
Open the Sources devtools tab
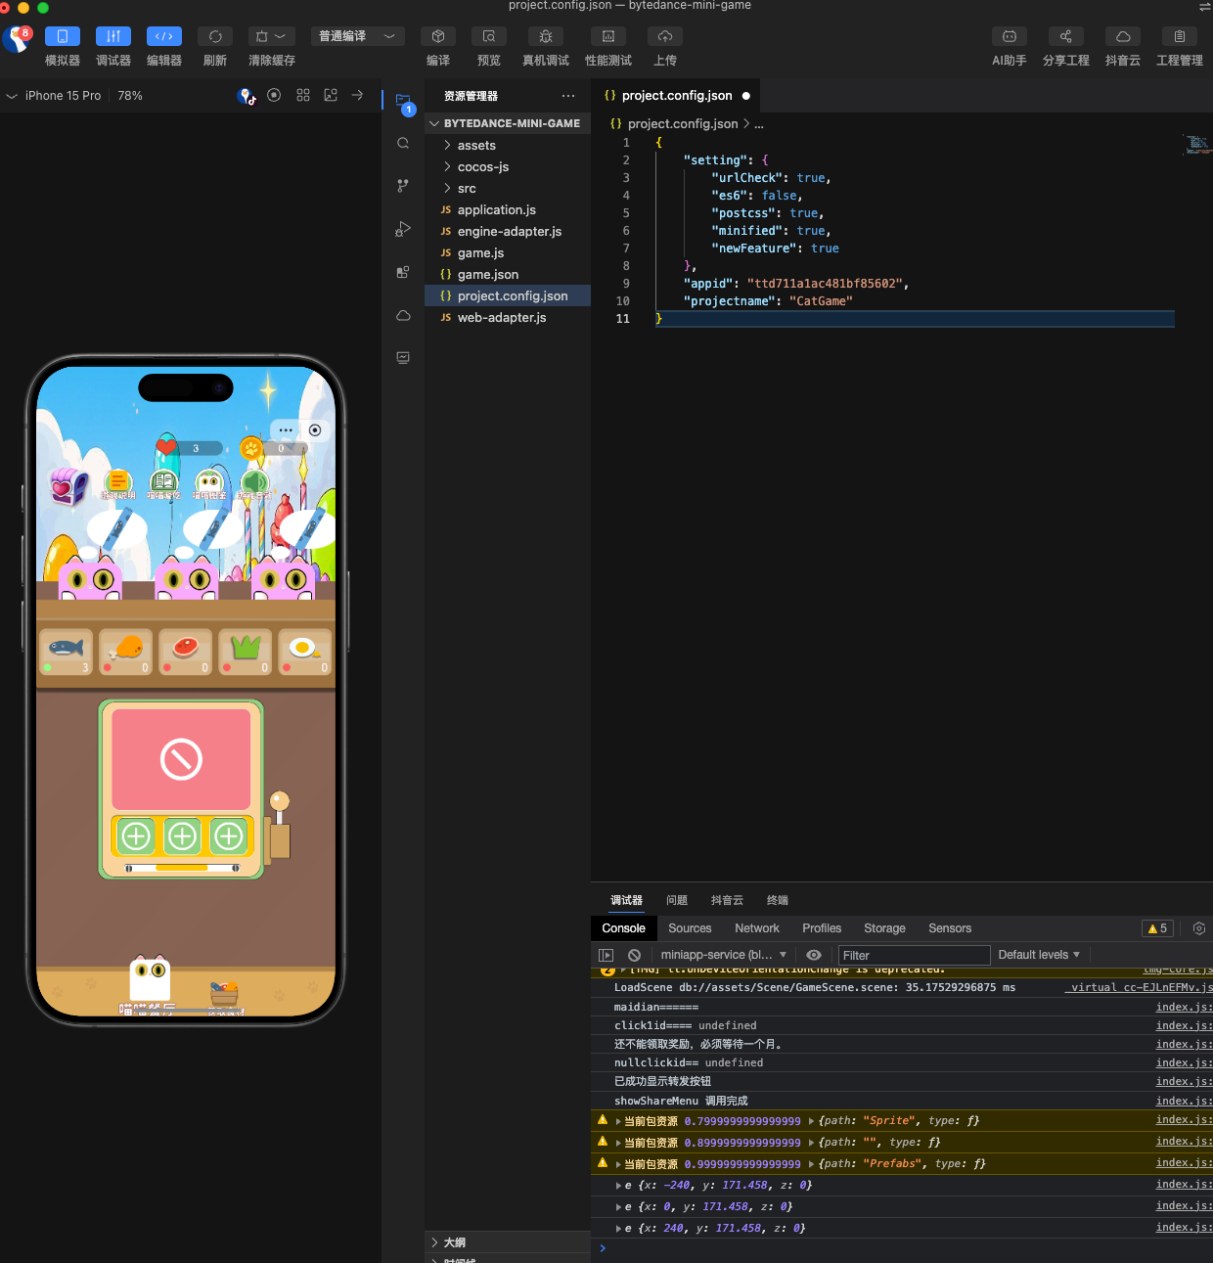690,928
